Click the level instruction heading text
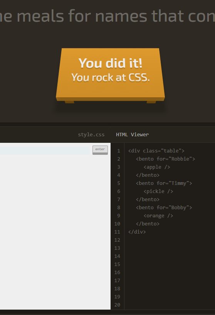215x315 pixels. (x=107, y=16)
